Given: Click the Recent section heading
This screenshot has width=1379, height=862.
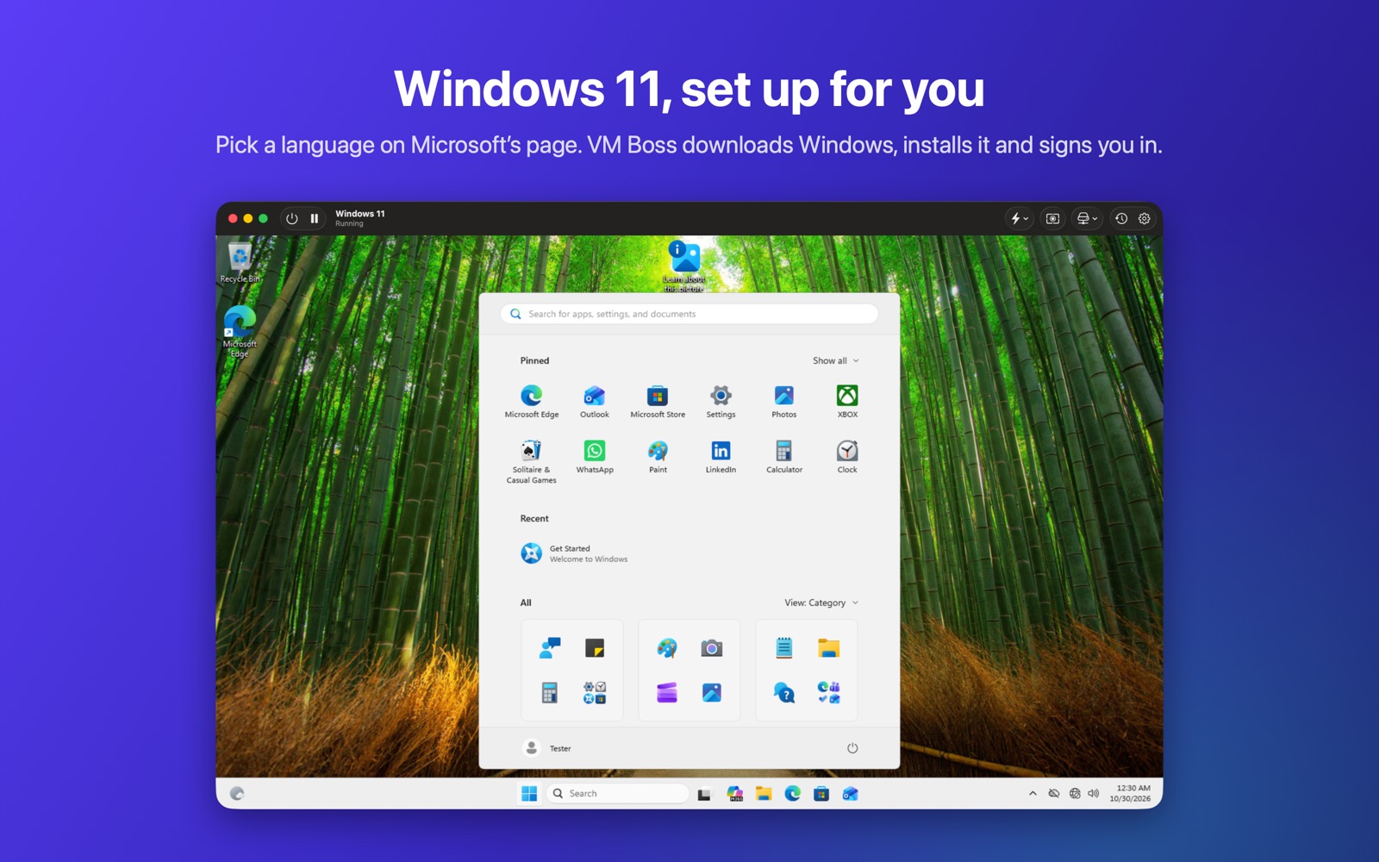Looking at the screenshot, I should click(x=534, y=519).
